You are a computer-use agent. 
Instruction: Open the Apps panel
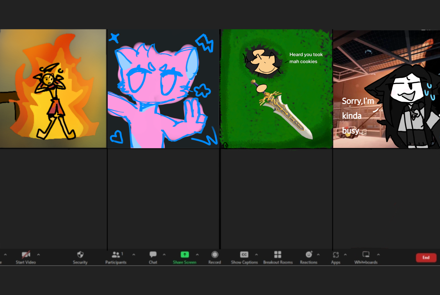click(x=335, y=255)
